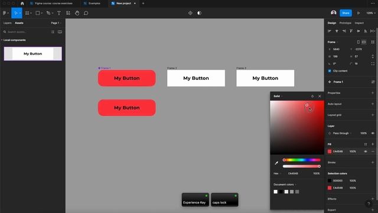378x213 pixels.
Task: Select the Move tool
Action: pyautogui.click(x=16, y=13)
